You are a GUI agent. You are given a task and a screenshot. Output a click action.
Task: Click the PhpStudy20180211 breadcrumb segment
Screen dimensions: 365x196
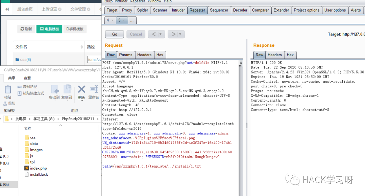78,119
